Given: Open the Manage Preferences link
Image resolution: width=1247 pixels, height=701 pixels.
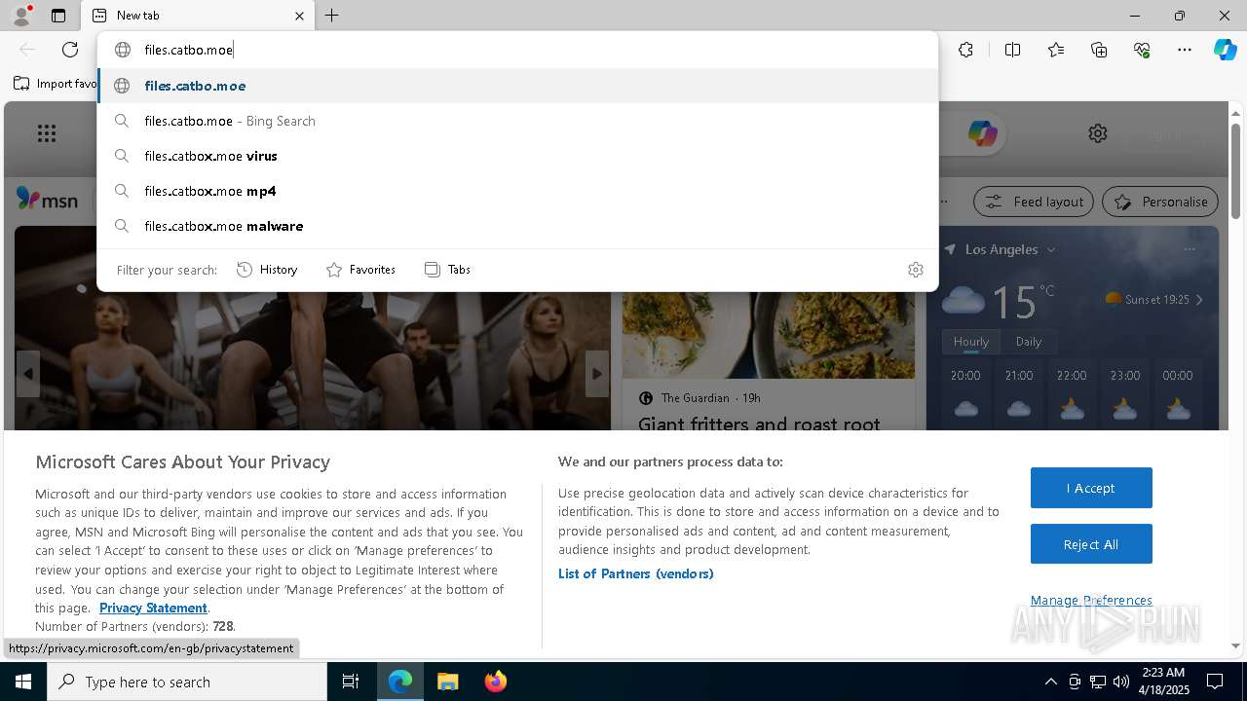Looking at the screenshot, I should 1091,600.
